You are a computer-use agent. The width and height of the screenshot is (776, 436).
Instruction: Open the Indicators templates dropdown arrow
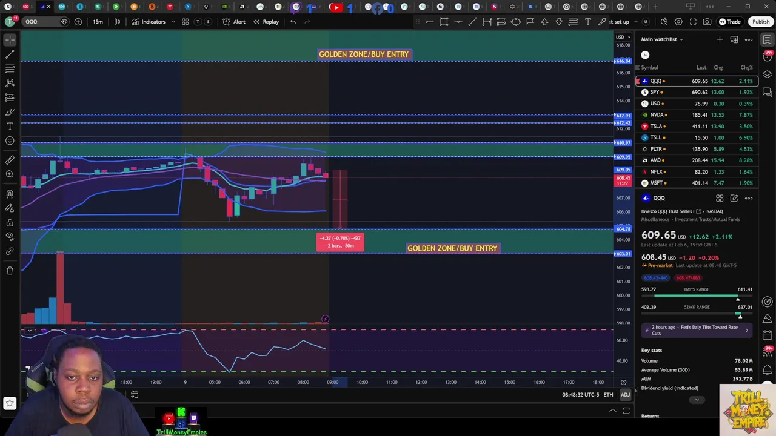[x=173, y=22]
